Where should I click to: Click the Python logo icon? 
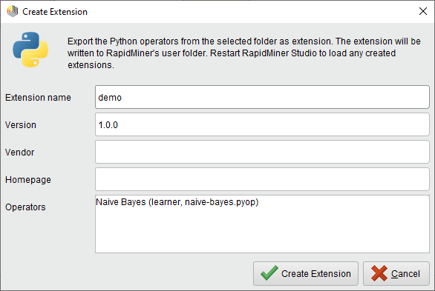(30, 50)
